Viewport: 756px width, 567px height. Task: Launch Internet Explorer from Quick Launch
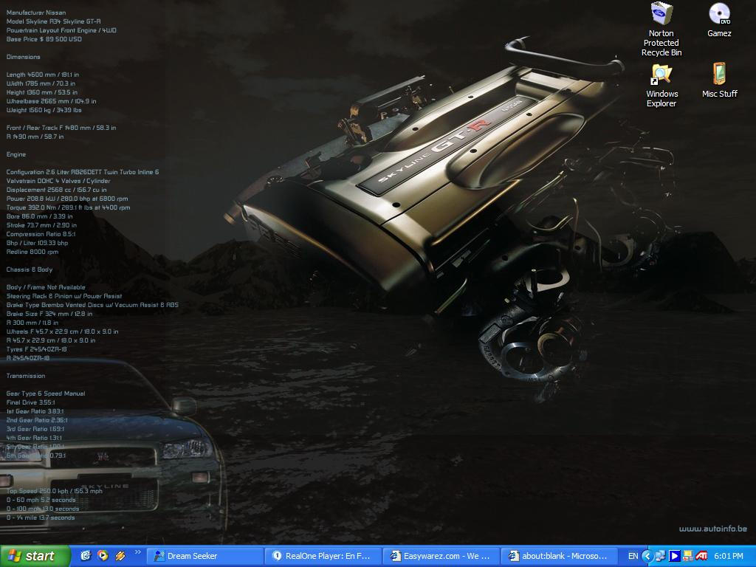(86, 556)
